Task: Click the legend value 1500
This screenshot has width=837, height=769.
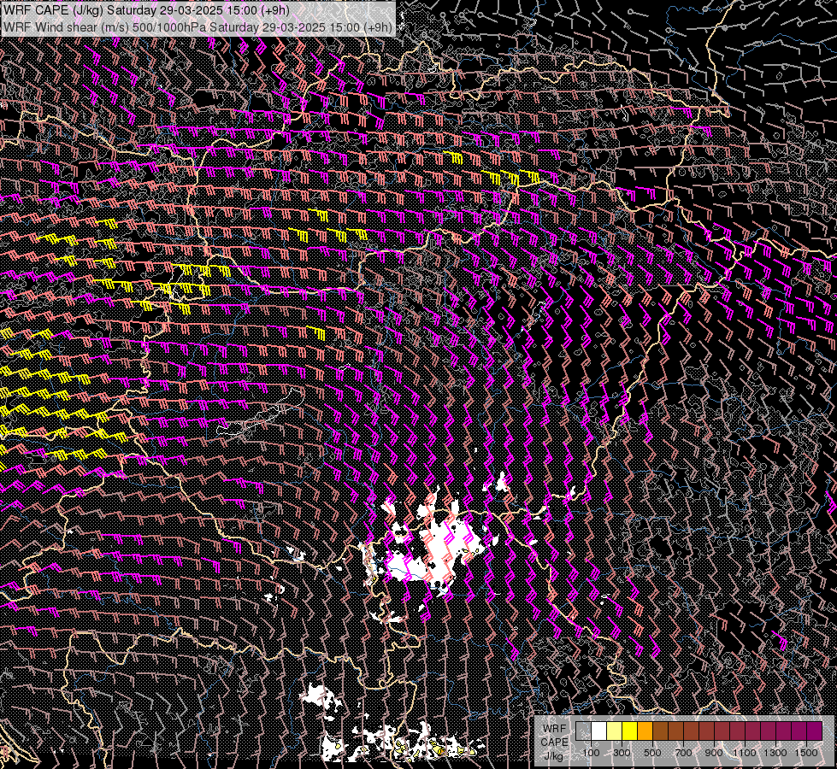Action: pos(806,753)
